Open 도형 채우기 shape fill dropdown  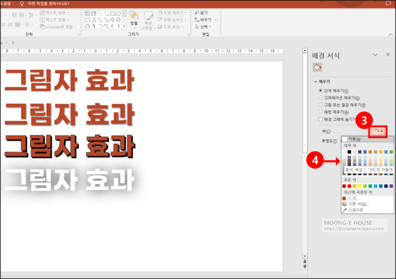pyautogui.click(x=173, y=13)
